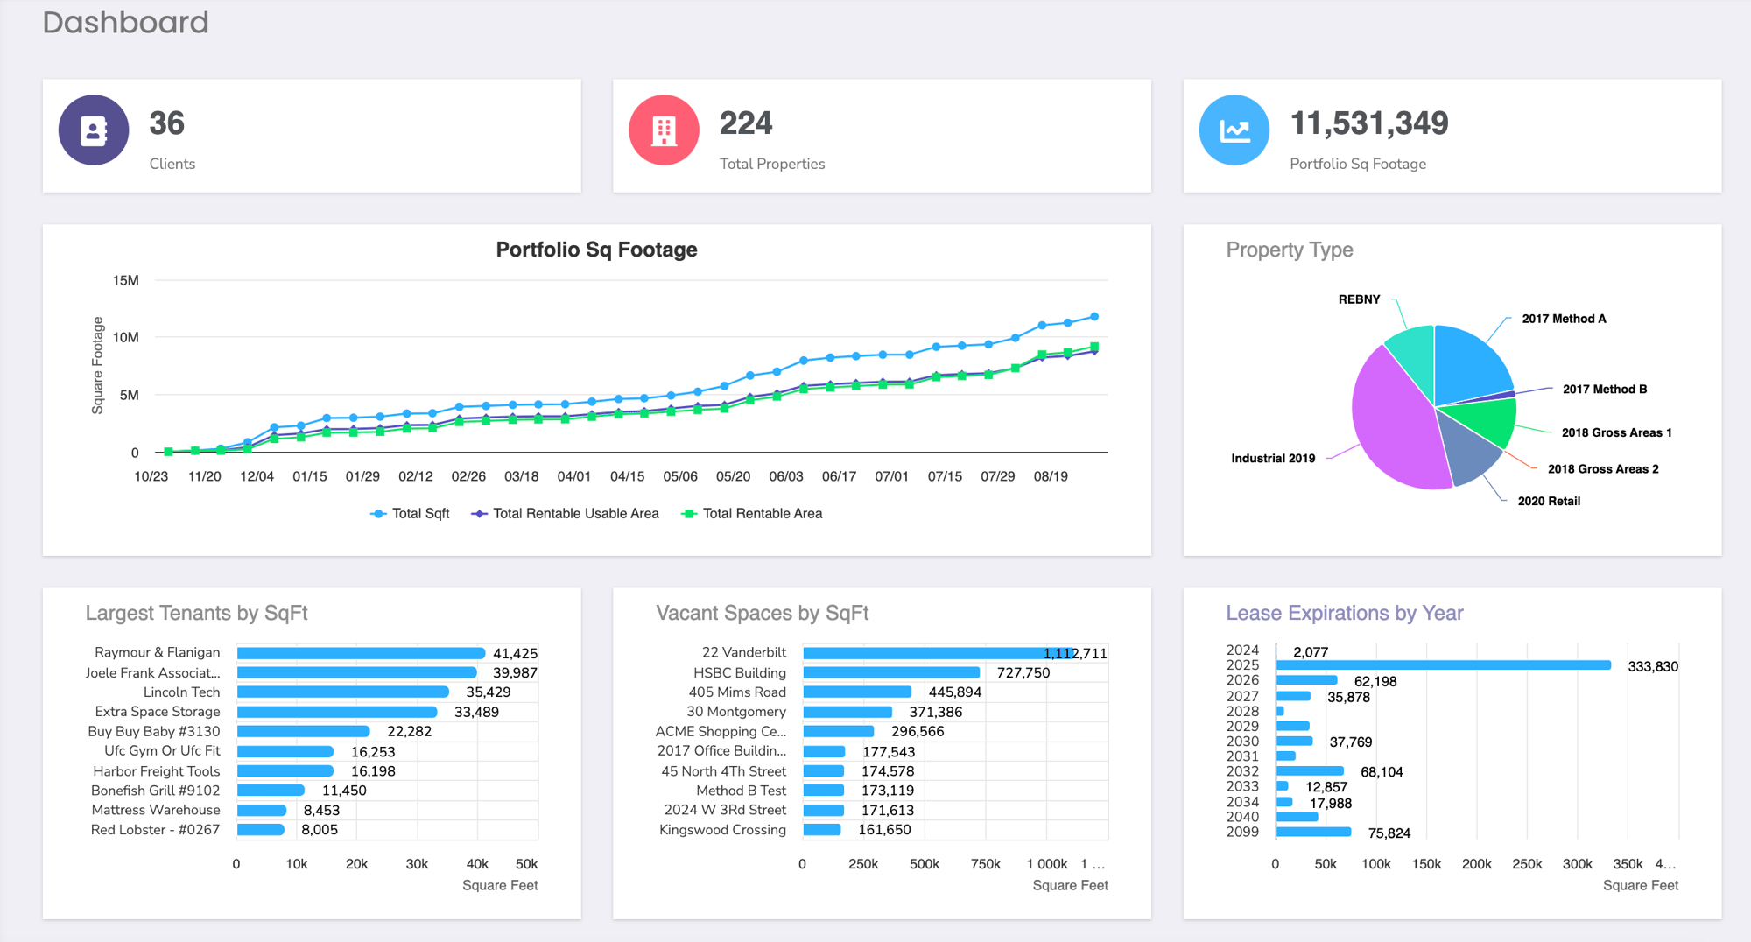Click the 224 Total Properties count
Viewport: 1751px width, 942px height.
[746, 123]
